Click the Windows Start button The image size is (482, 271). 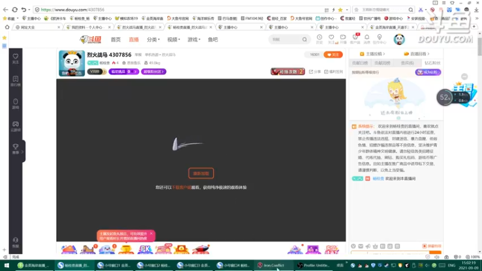point(7,265)
